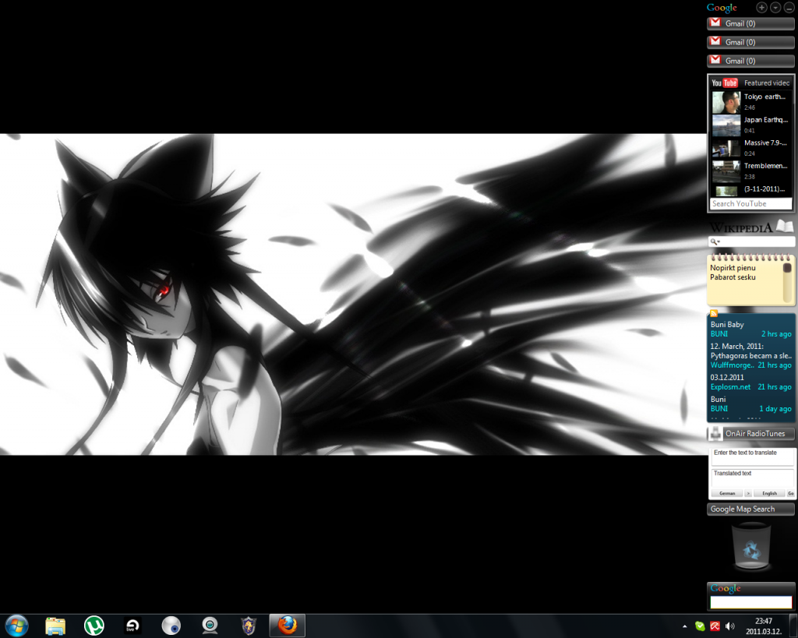Click the Show desktop strip beside the clock
Viewport: 798px width, 638px height.
click(x=793, y=626)
